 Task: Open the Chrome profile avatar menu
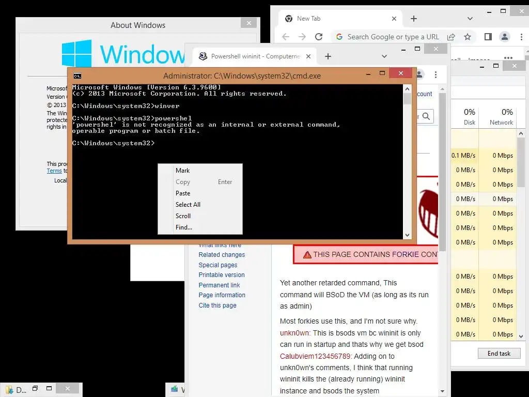(x=505, y=37)
